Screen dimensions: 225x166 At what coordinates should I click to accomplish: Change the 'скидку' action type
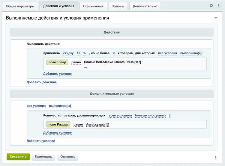click(x=68, y=53)
